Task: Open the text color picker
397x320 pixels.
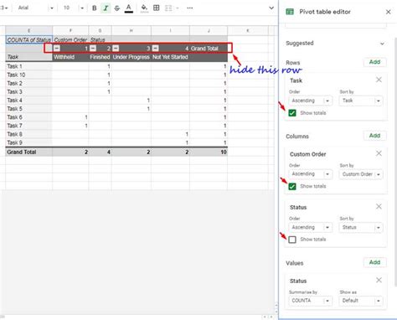Action: tap(128, 8)
